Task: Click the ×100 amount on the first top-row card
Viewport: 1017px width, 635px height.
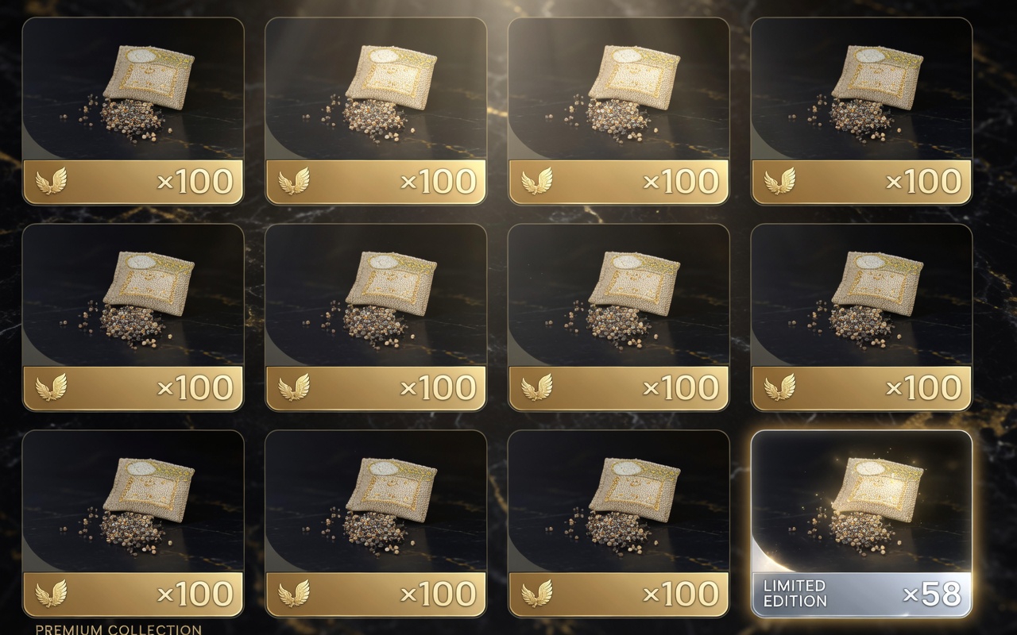Action: point(195,182)
